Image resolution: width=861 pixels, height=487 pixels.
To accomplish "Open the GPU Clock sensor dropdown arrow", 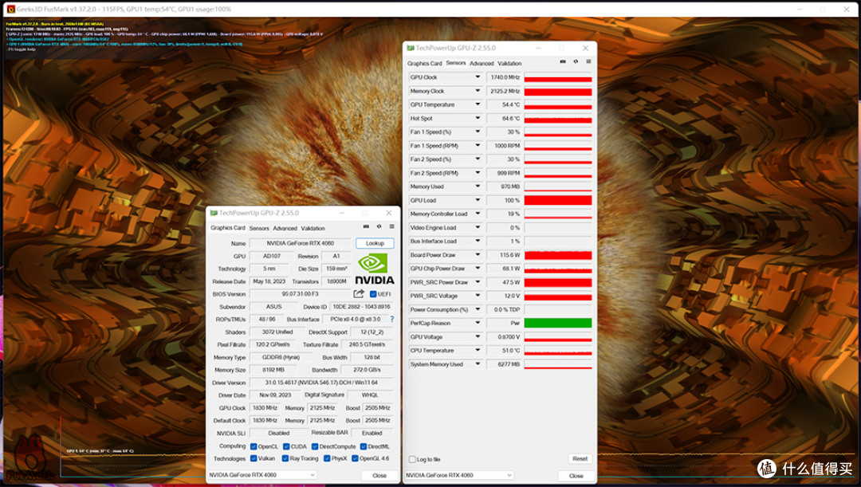I will 478,77.
